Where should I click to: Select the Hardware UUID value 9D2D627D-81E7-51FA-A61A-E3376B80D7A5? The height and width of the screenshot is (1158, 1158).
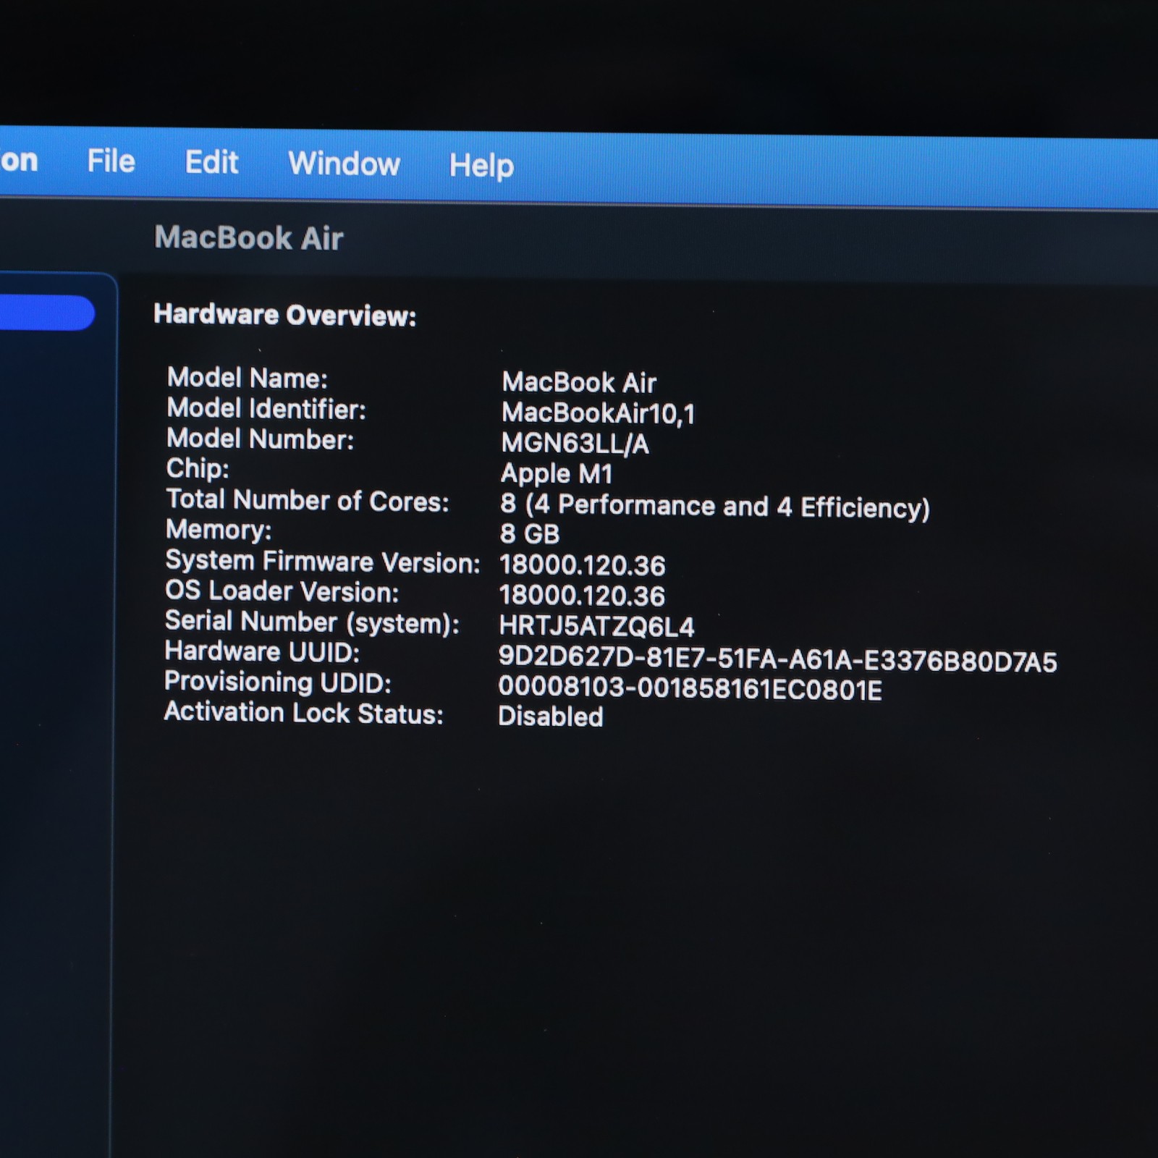[x=777, y=659]
